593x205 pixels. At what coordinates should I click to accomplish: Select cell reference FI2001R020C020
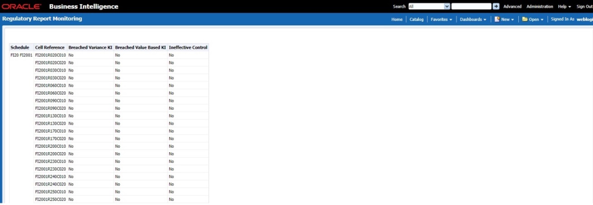[50, 63]
